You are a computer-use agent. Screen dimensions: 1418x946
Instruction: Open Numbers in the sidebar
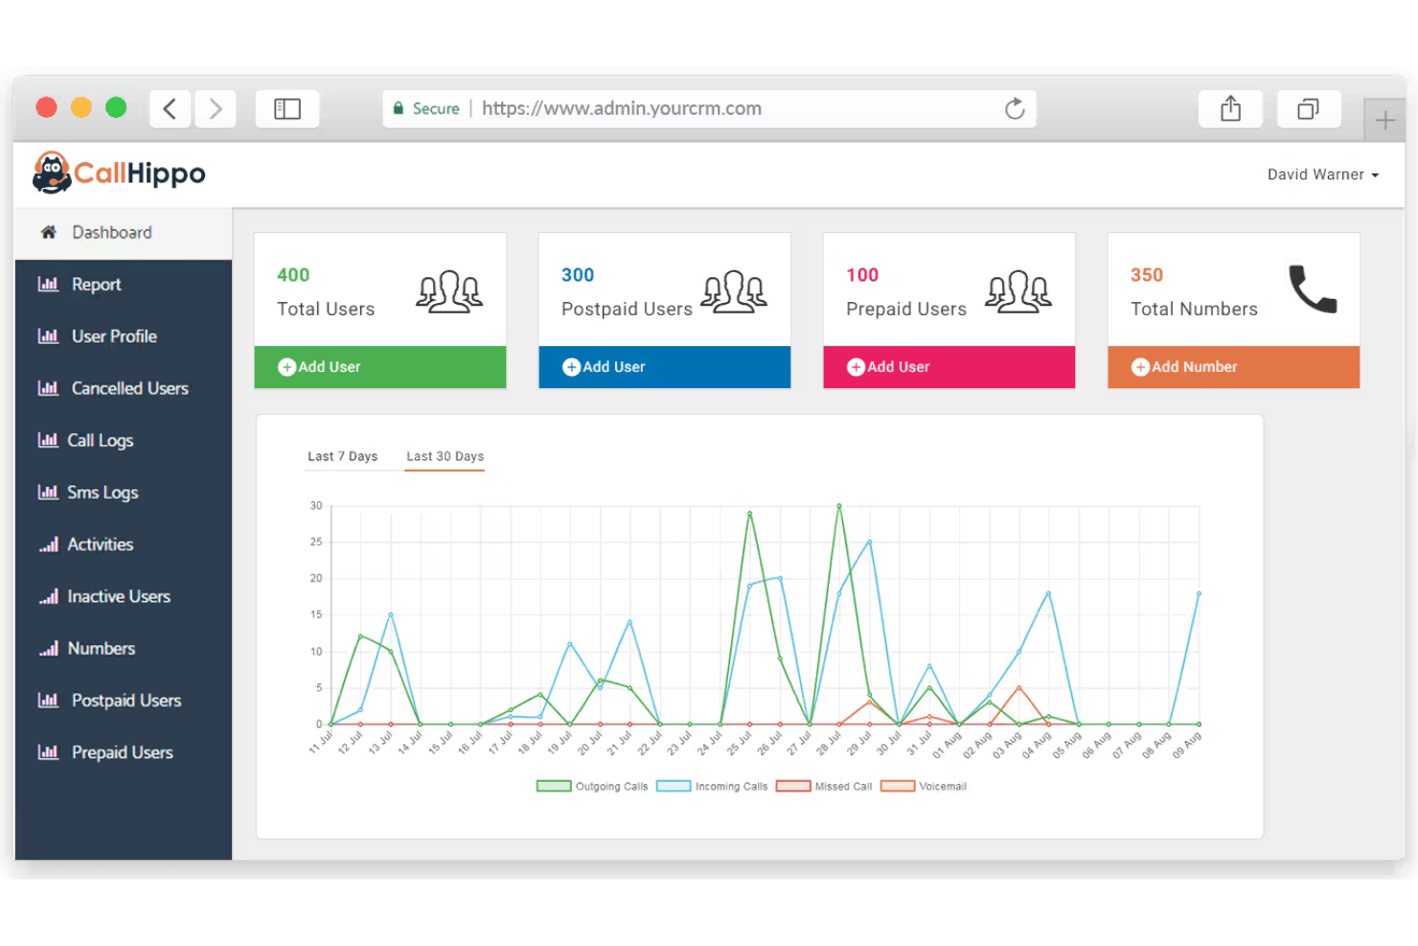coord(124,648)
